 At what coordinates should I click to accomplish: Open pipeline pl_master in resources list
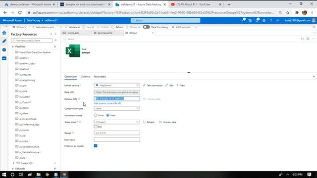coord(24,130)
